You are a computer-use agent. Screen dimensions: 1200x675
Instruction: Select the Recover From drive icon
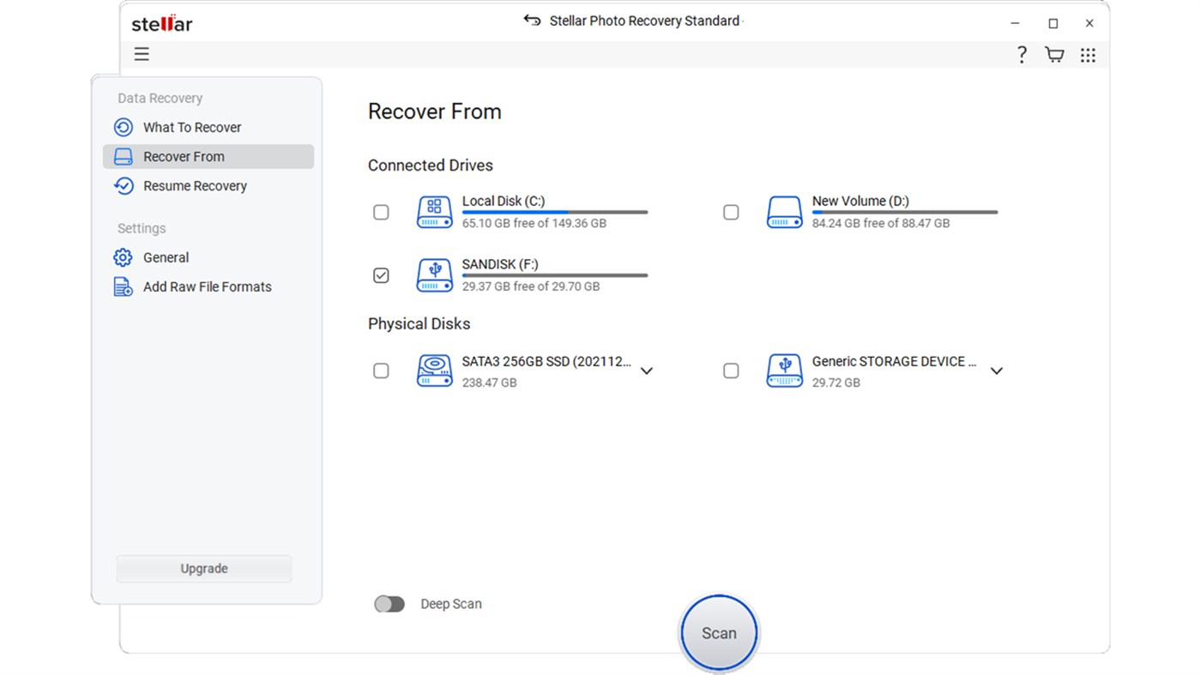(122, 156)
